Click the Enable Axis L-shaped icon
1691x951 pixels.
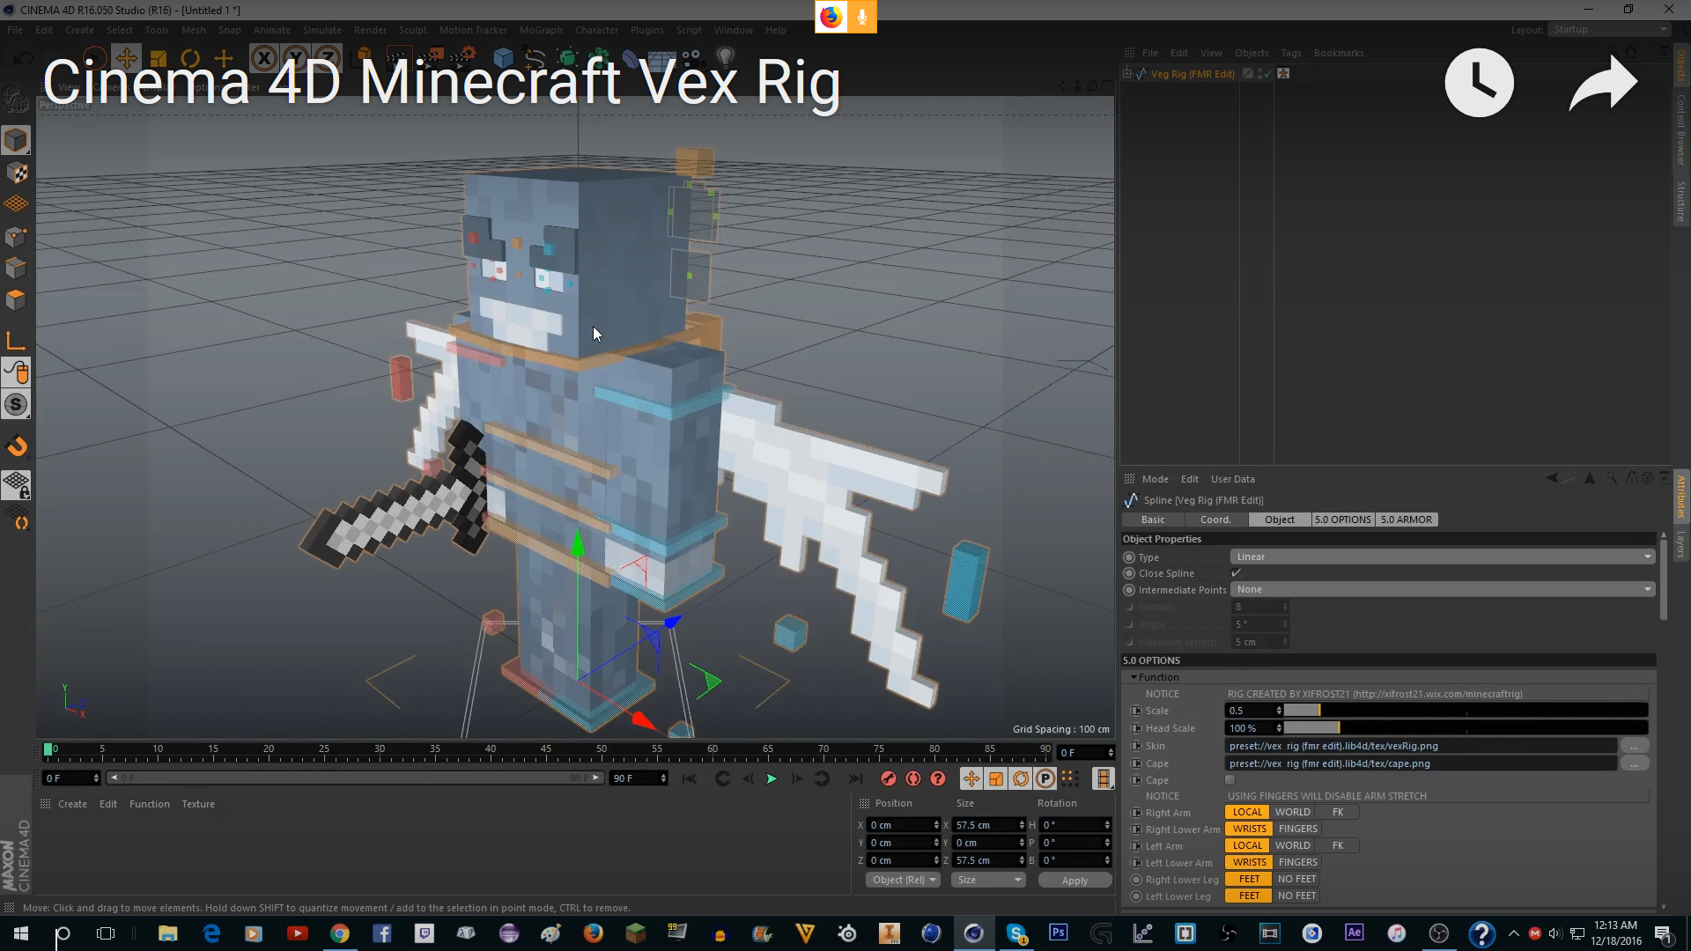tap(16, 341)
